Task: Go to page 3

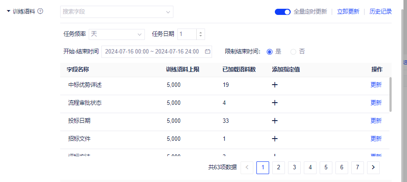Action: pyautogui.click(x=294, y=167)
